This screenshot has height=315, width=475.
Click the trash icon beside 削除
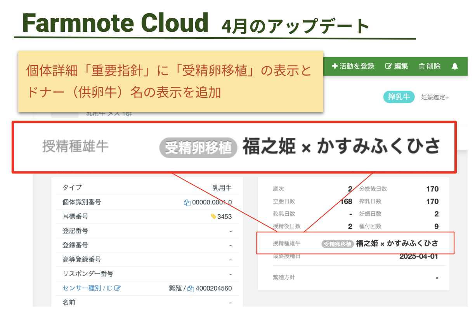422,66
